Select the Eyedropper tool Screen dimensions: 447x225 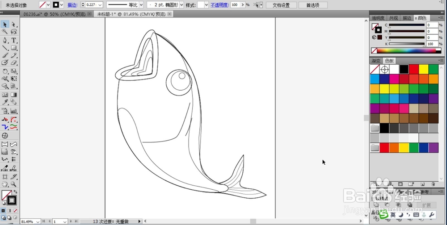tap(5, 102)
